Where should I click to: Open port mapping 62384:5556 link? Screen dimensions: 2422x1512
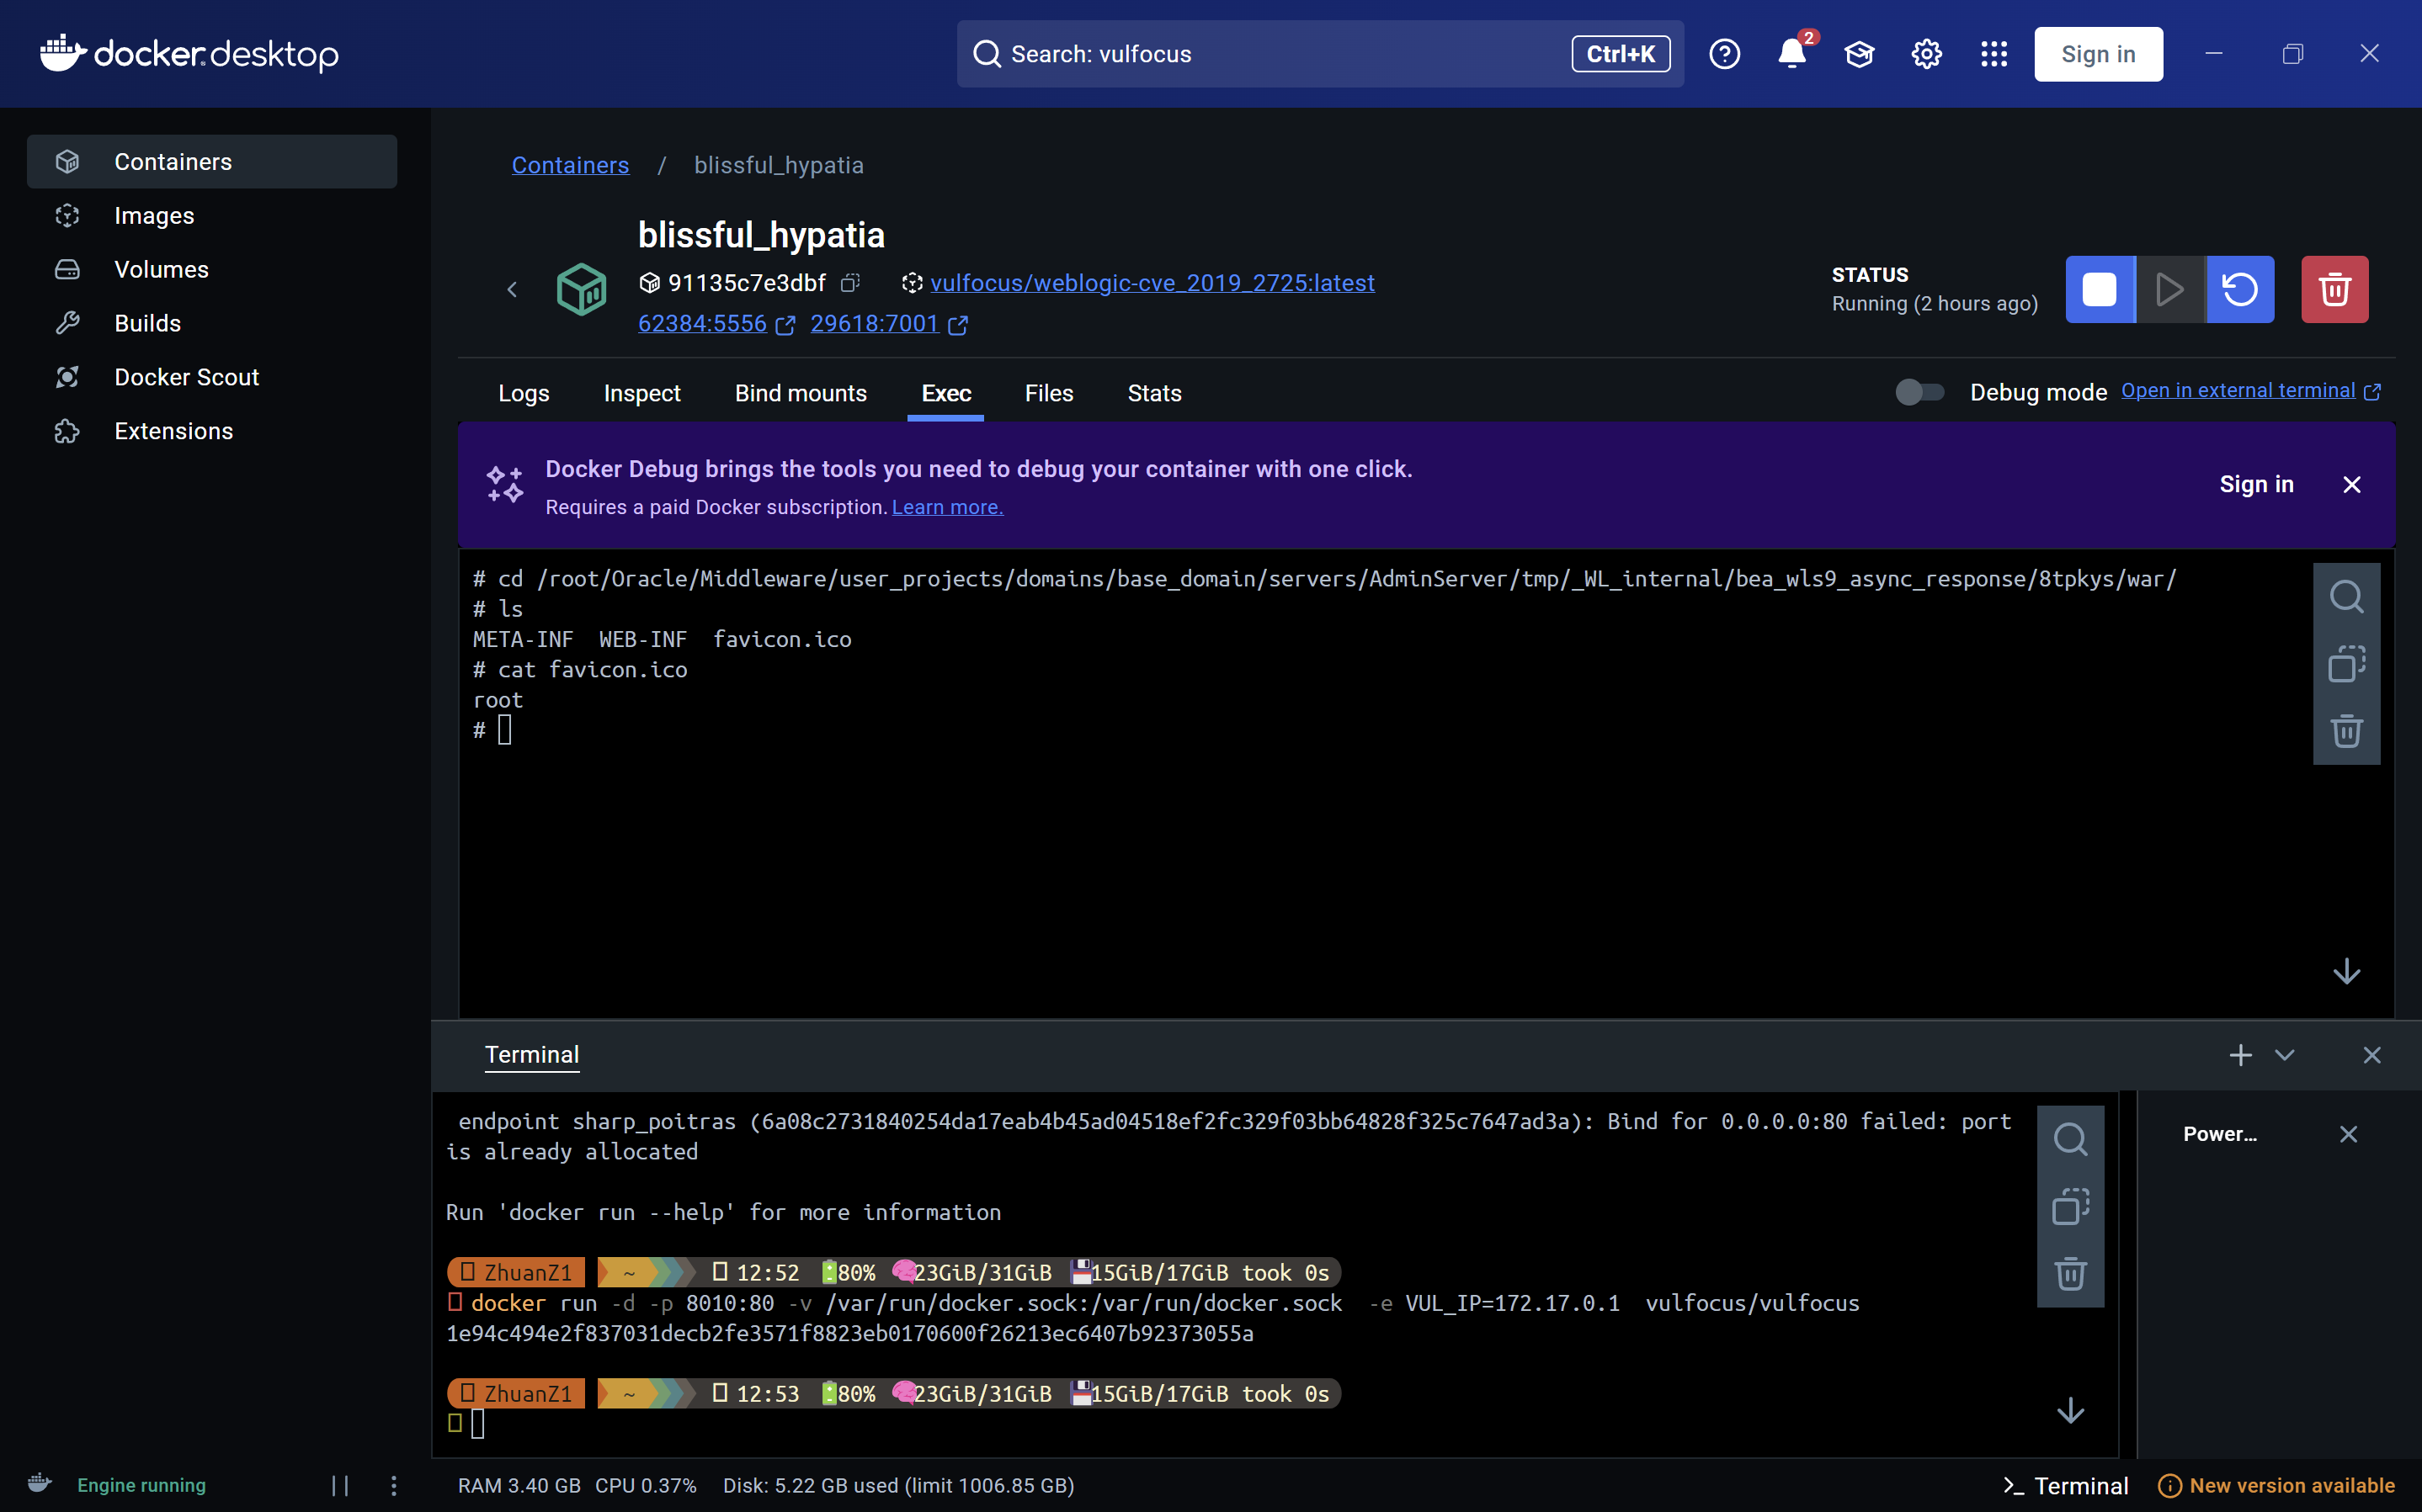716,324
